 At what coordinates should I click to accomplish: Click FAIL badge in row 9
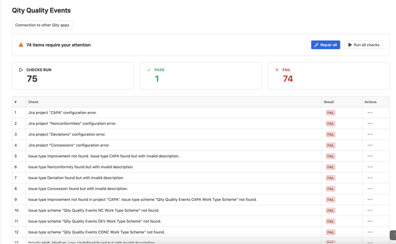331,200
